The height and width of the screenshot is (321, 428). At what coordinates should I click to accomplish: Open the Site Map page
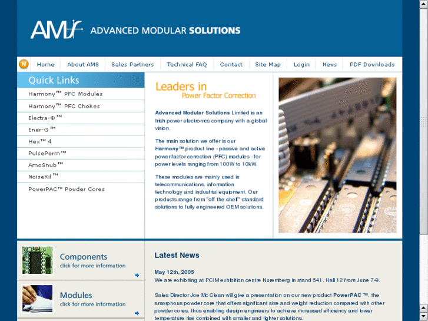268,64
